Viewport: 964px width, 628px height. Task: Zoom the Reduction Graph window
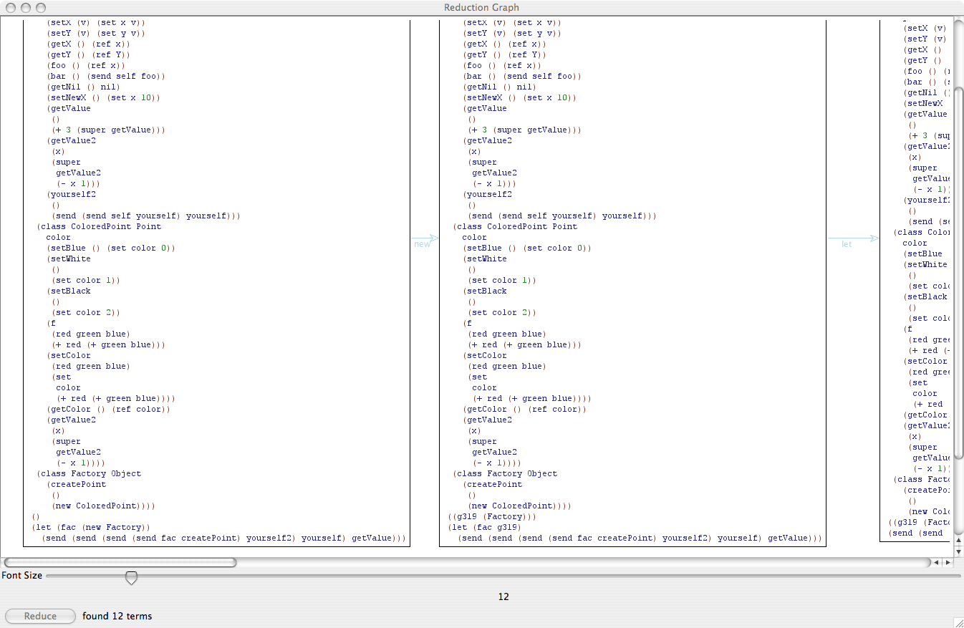point(40,8)
